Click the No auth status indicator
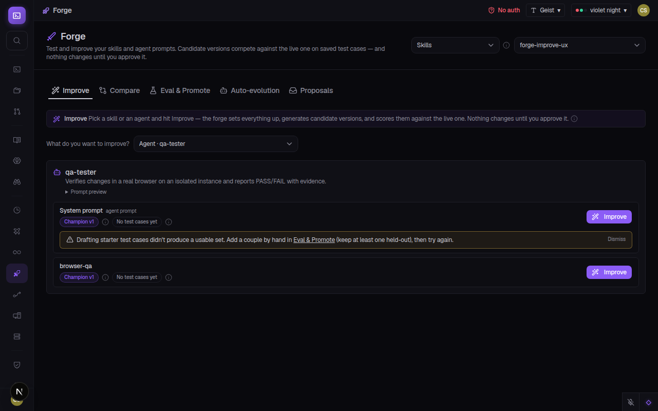 504,10
